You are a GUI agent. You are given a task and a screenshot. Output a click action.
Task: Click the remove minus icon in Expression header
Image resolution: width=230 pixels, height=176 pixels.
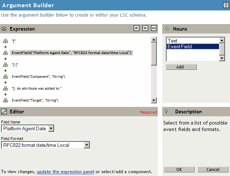pos(154,28)
